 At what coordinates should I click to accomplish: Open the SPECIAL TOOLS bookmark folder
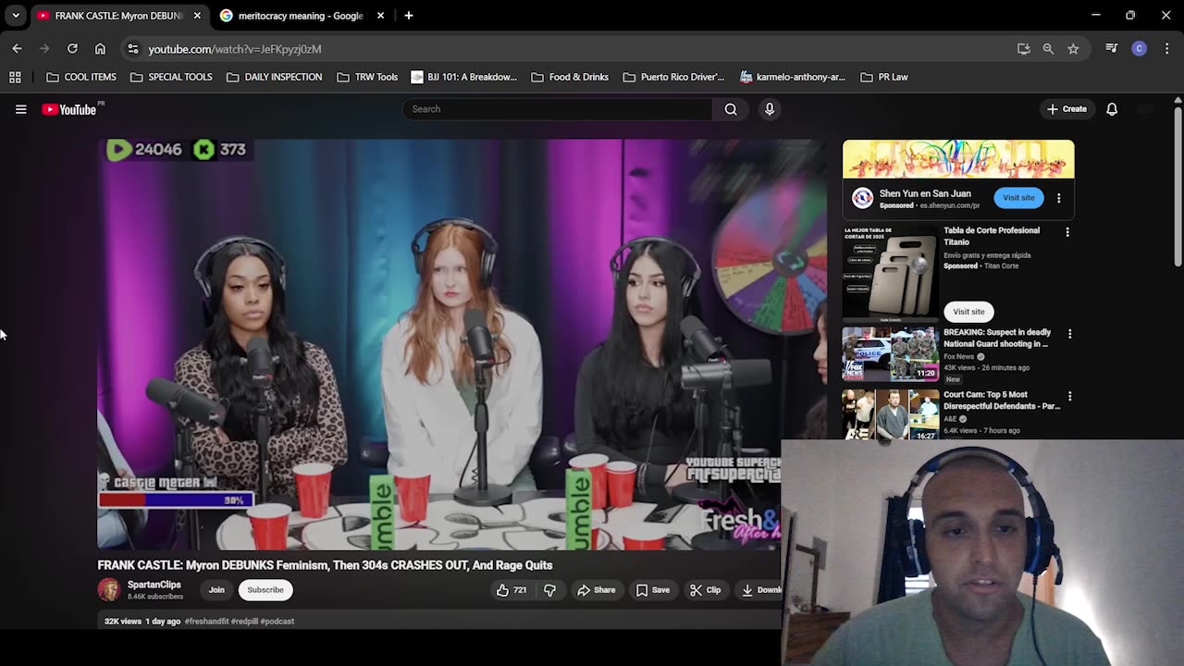[x=171, y=78]
